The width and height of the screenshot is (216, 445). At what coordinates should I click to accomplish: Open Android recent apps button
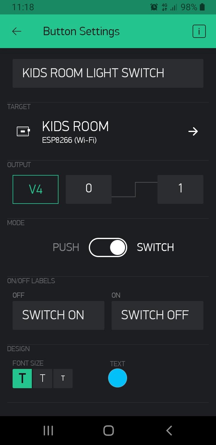pos(48,431)
